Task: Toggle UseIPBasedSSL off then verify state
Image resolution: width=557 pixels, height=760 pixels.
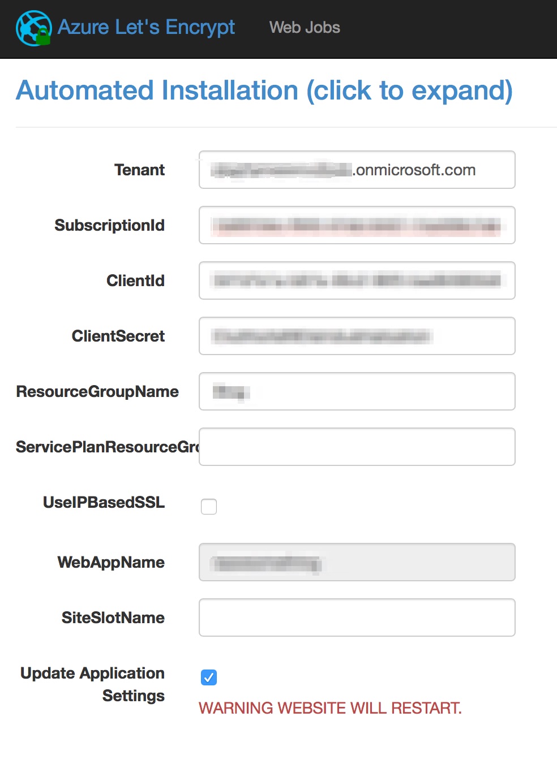Action: [209, 507]
